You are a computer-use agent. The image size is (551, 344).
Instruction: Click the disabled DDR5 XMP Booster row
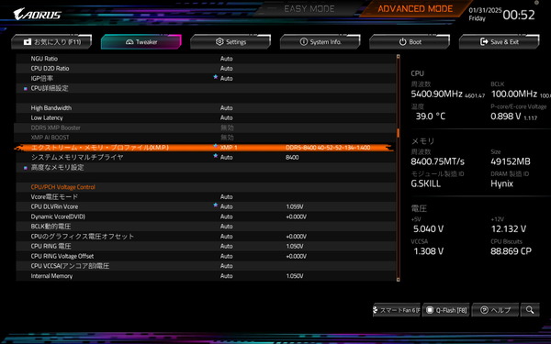point(206,128)
